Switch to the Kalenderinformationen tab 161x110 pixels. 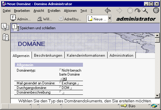[86, 55]
